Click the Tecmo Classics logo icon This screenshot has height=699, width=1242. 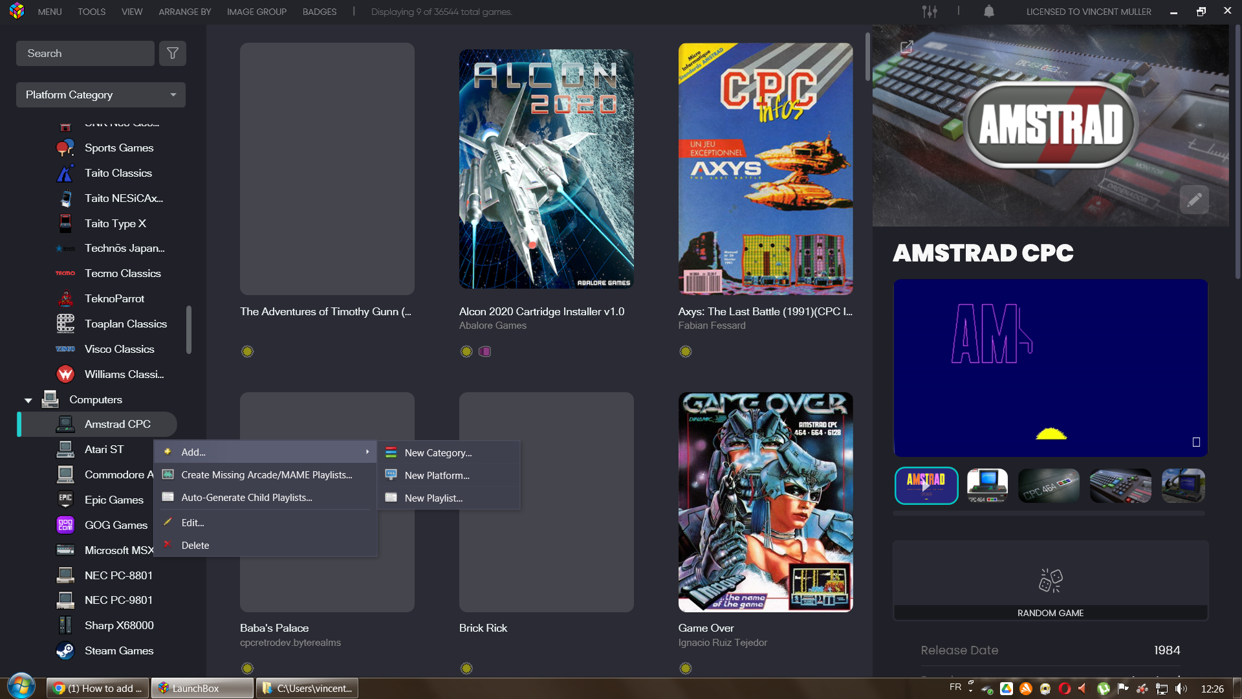(x=65, y=274)
